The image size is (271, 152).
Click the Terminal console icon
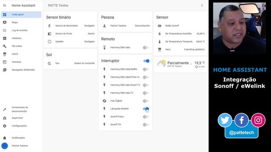(x=5, y=62)
